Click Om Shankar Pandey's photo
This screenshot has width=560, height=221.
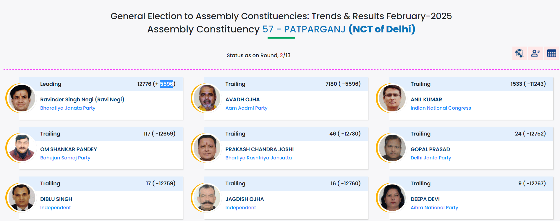(x=22, y=148)
